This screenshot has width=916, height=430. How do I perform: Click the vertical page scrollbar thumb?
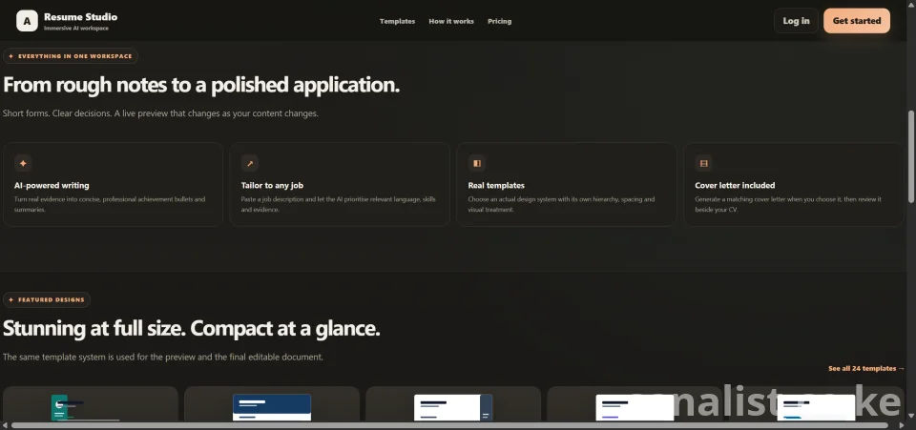click(x=911, y=156)
